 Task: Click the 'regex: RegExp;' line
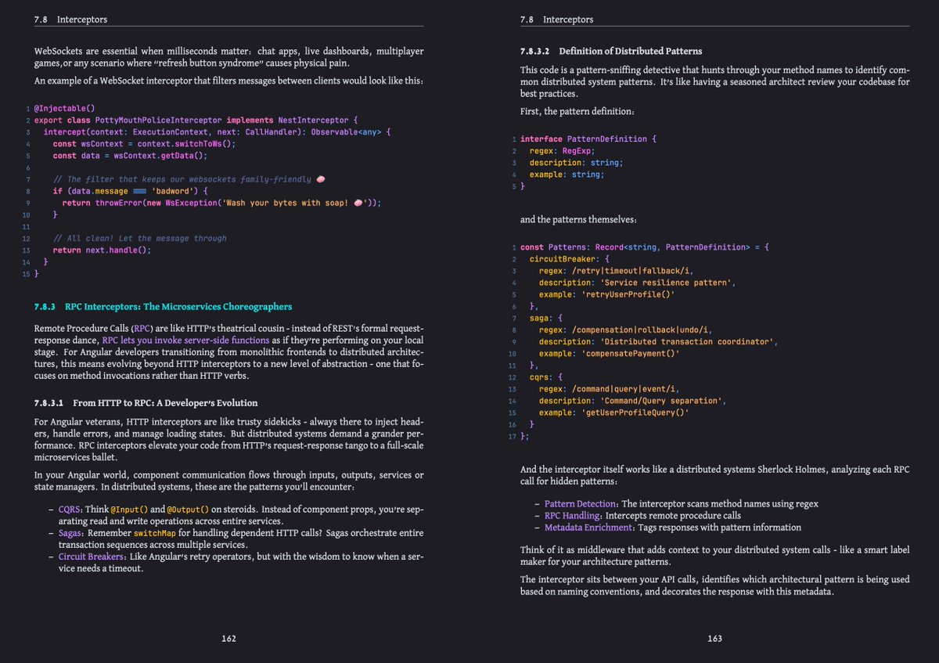(x=562, y=151)
